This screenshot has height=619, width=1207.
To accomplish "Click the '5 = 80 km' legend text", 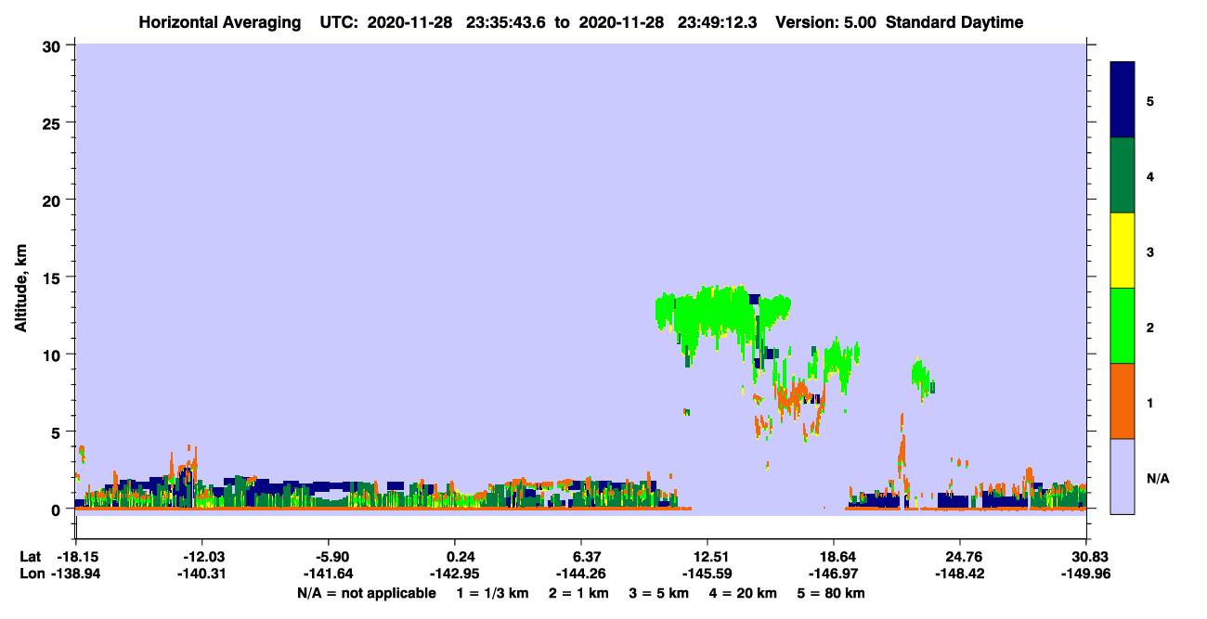I will tap(832, 593).
